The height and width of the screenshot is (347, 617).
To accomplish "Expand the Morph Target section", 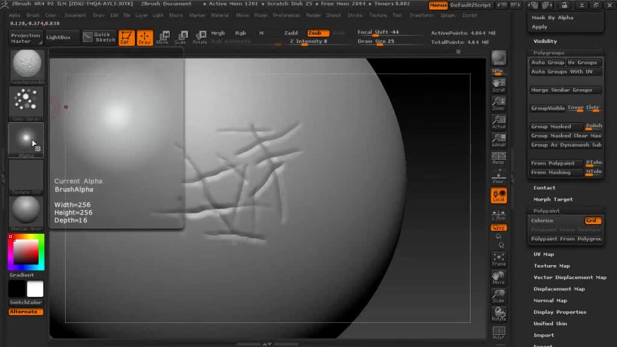I will [x=553, y=199].
